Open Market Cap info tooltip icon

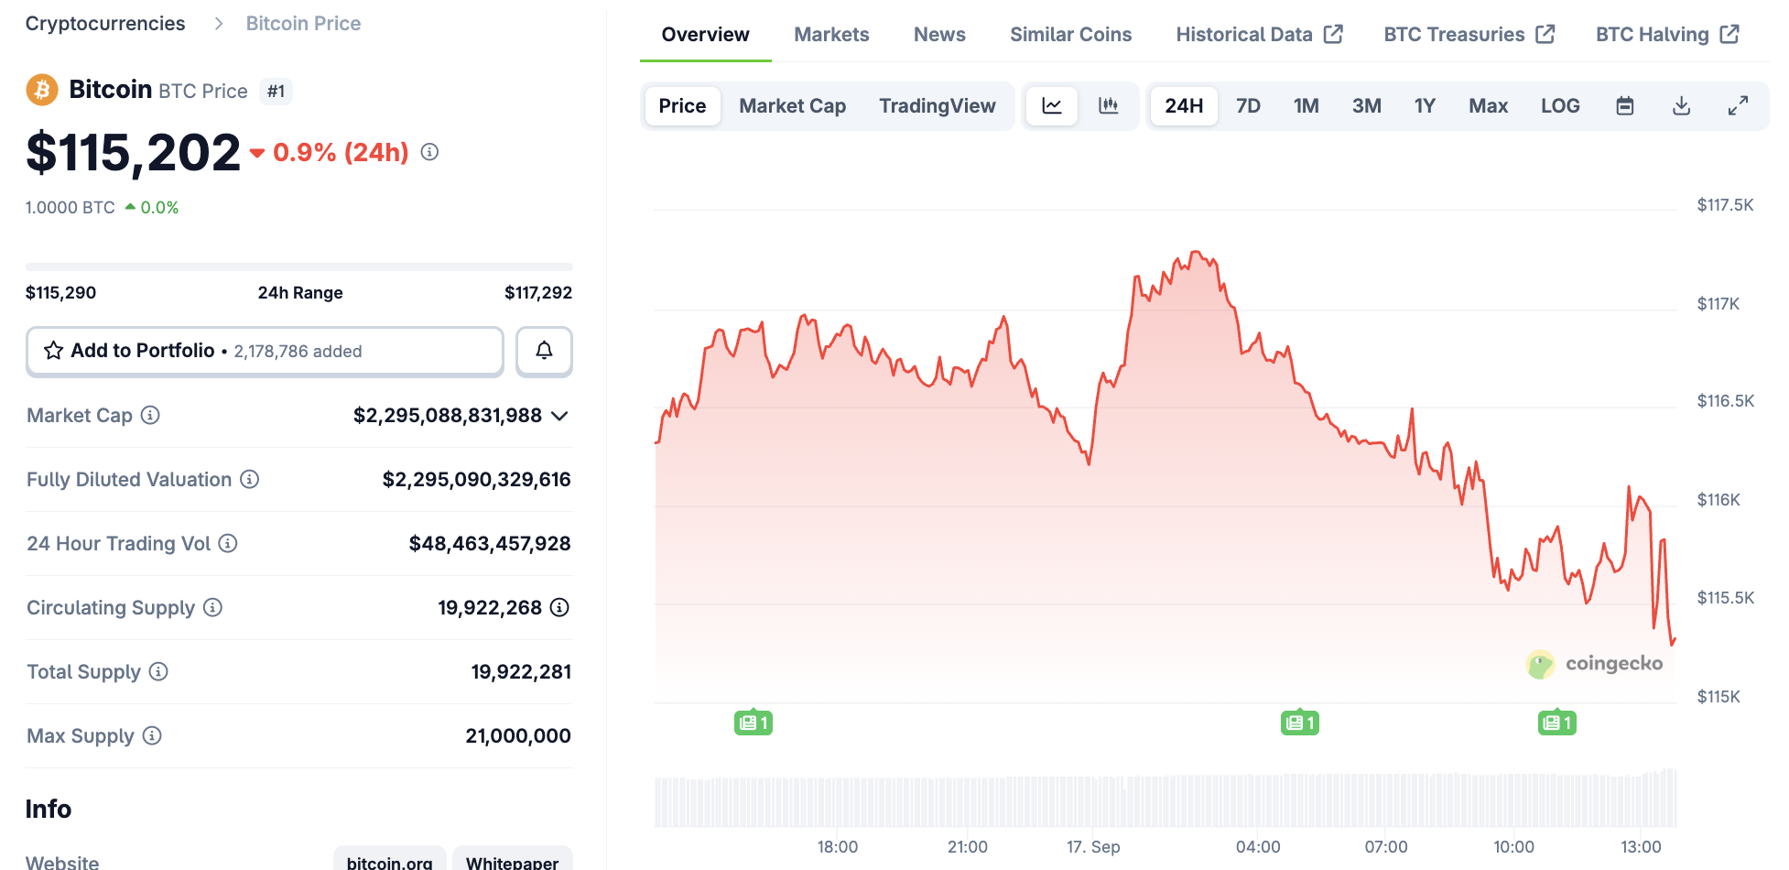tap(150, 415)
